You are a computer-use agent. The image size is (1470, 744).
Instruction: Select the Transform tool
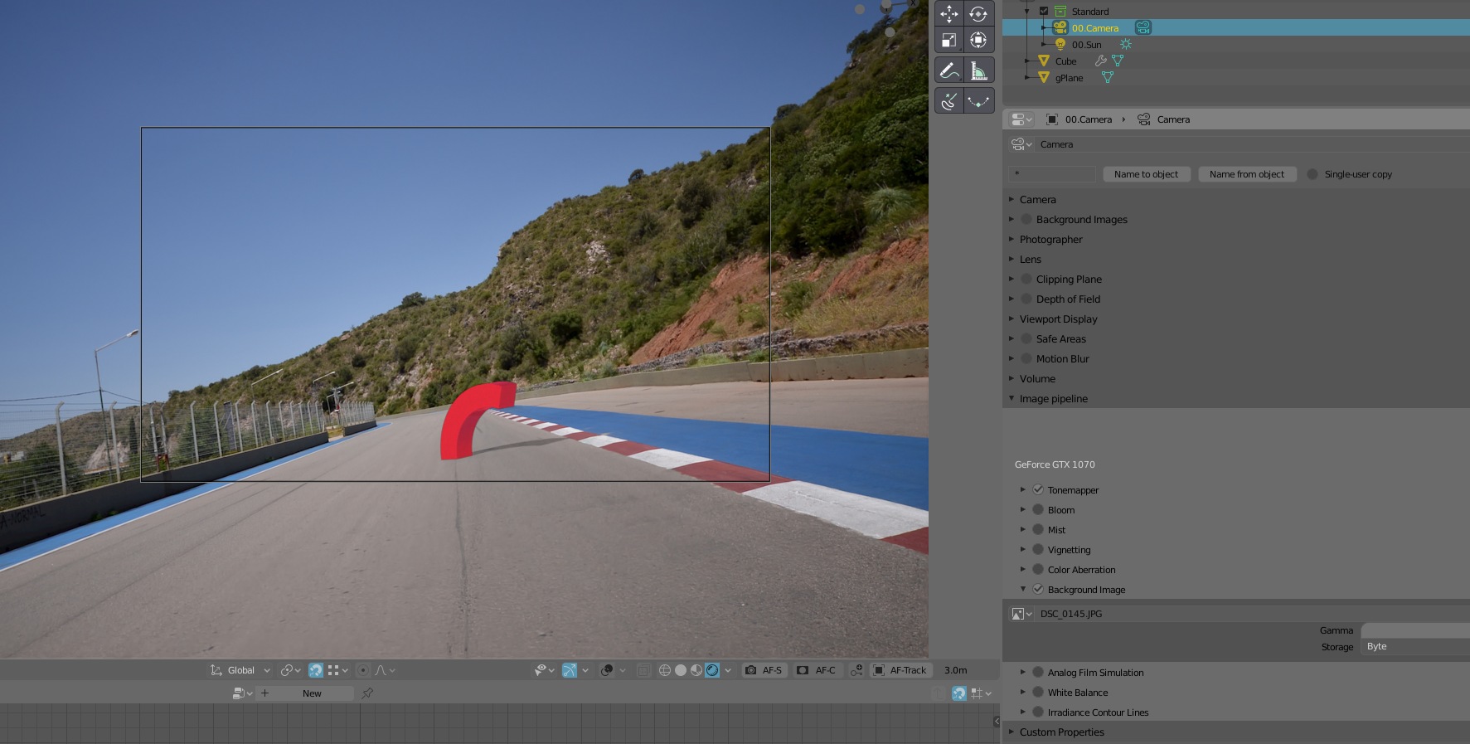[978, 40]
